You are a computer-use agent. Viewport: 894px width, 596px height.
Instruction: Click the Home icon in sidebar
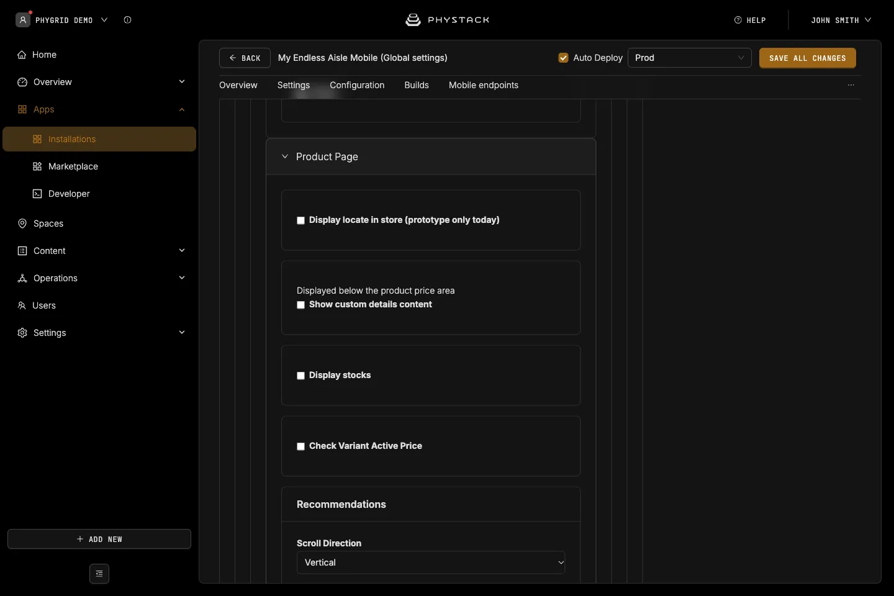coord(22,55)
